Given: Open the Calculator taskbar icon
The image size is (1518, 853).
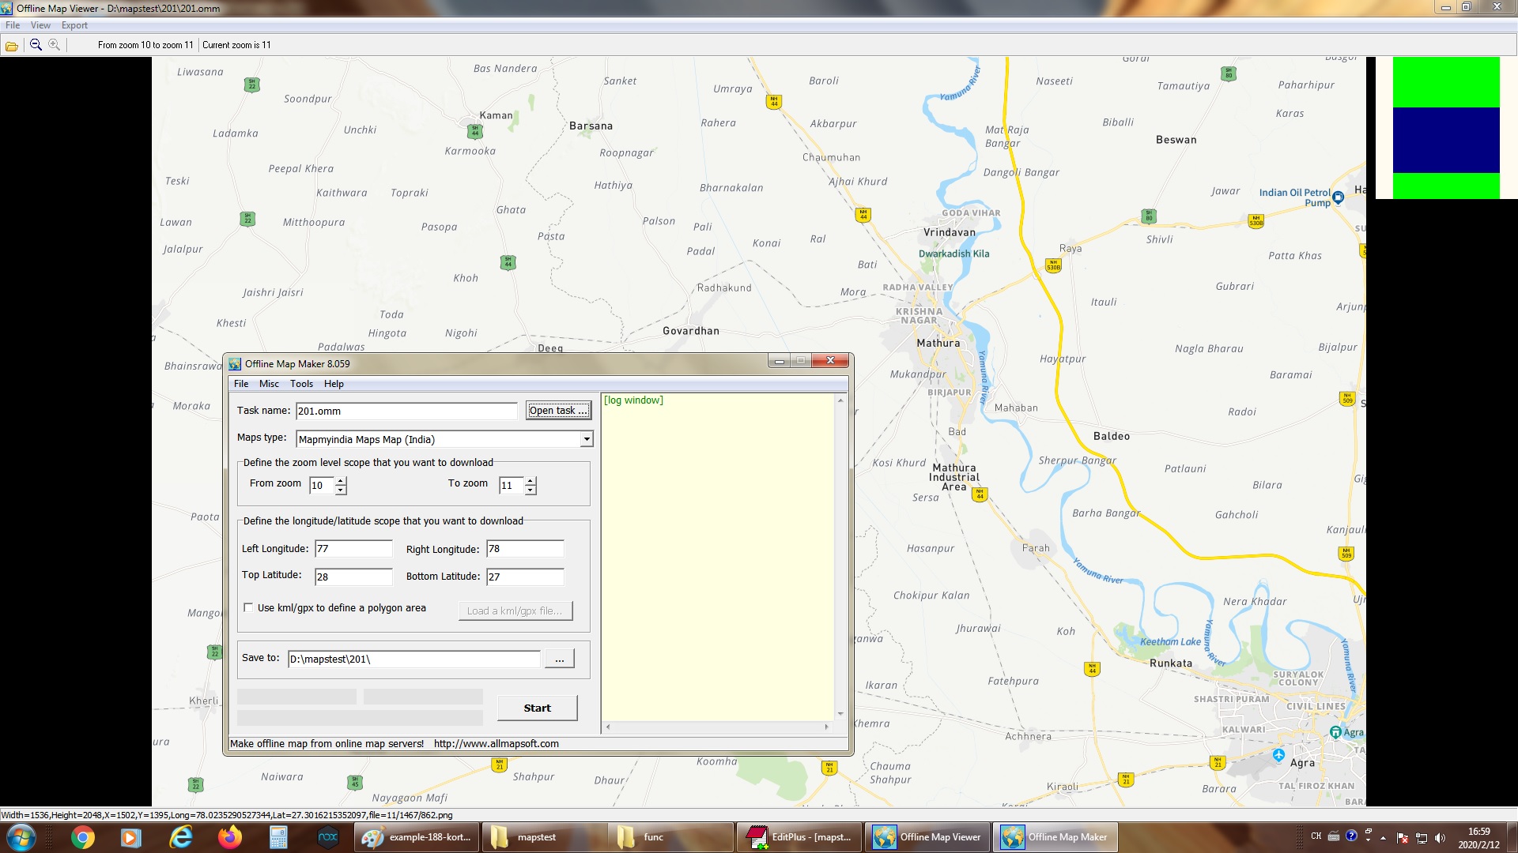Looking at the screenshot, I should click(278, 837).
